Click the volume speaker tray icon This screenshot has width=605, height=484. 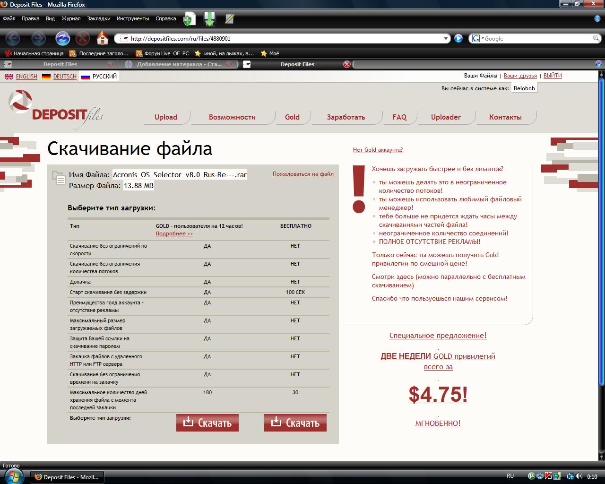pyautogui.click(x=579, y=476)
